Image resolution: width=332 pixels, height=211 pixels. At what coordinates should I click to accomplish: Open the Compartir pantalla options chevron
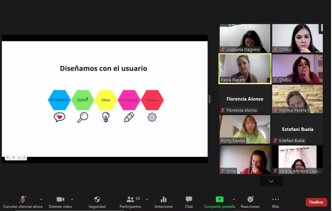234,200
